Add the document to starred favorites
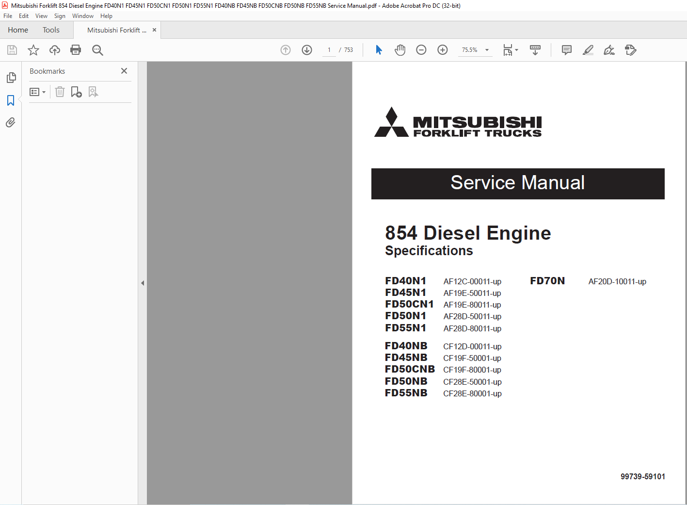 click(33, 50)
